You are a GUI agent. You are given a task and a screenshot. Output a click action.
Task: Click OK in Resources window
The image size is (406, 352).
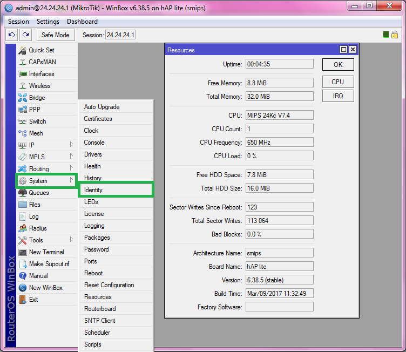[x=338, y=64]
